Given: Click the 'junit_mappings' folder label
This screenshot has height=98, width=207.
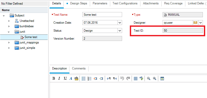Looking at the screenshot, I should (29, 42).
